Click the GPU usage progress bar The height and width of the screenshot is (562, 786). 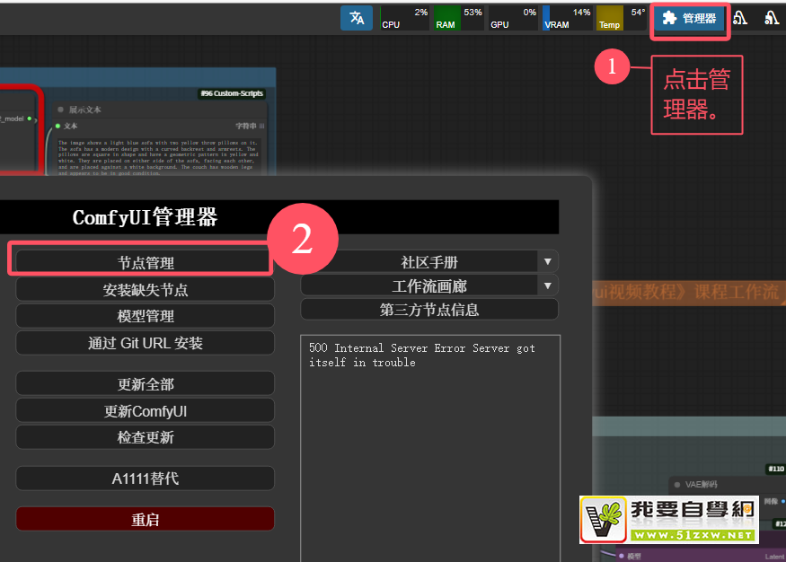[512, 18]
